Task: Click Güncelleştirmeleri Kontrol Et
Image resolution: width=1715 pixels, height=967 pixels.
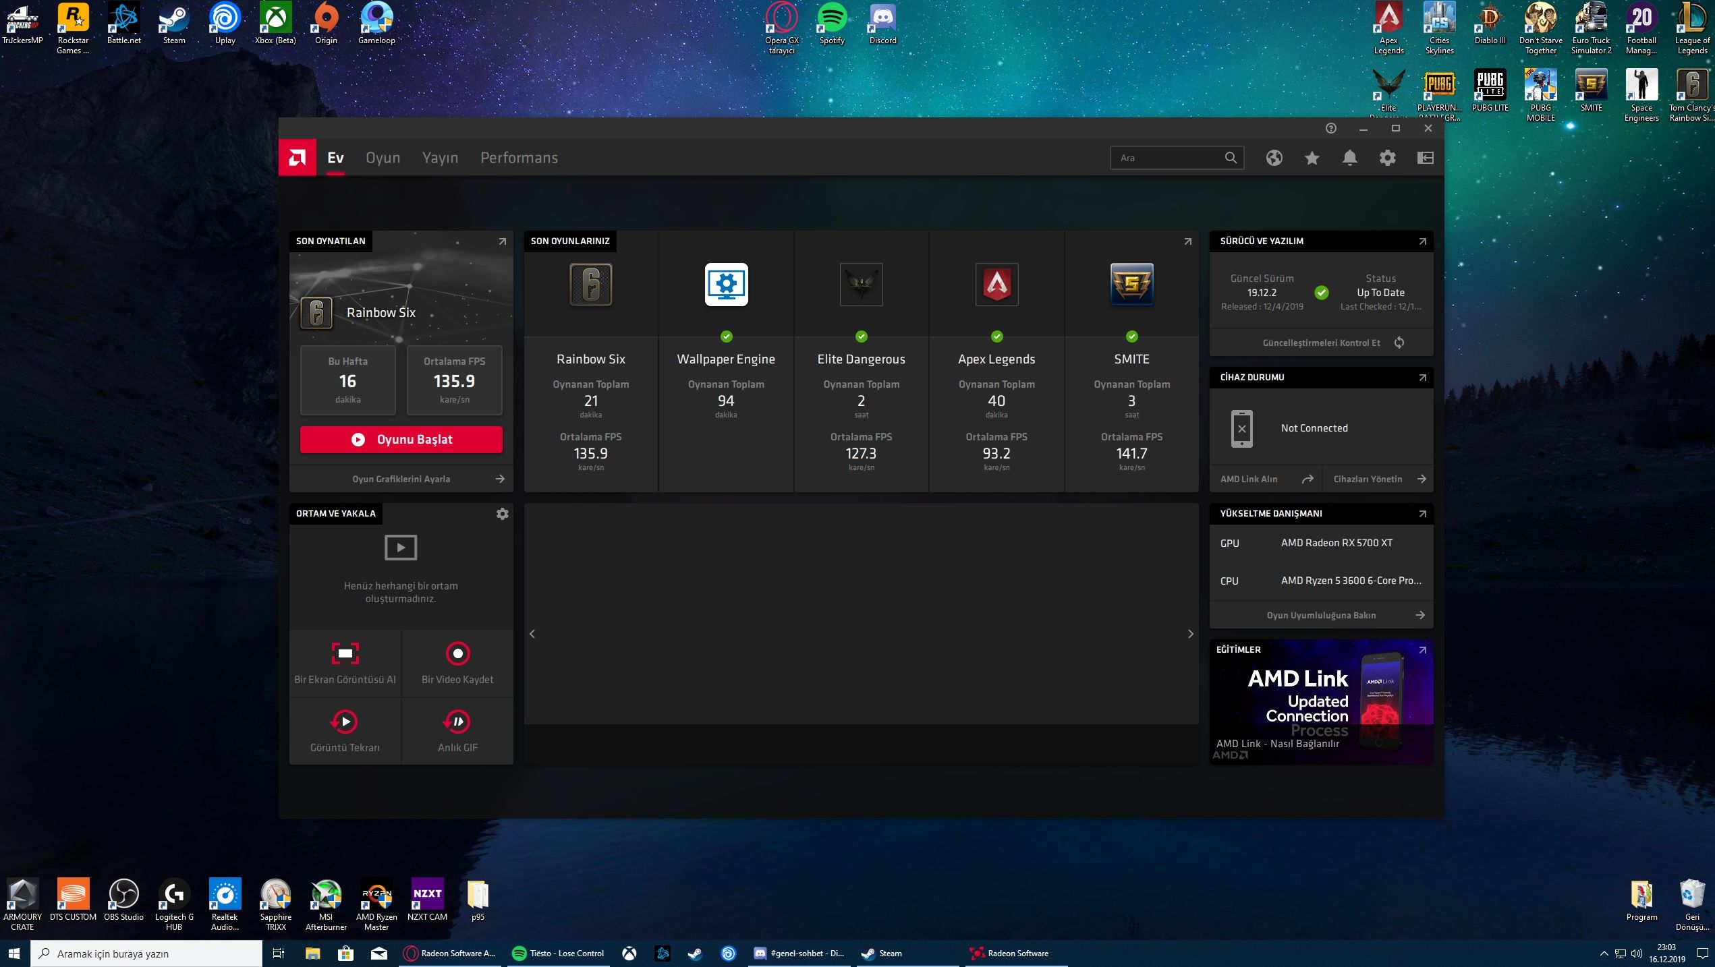Action: (x=1321, y=343)
